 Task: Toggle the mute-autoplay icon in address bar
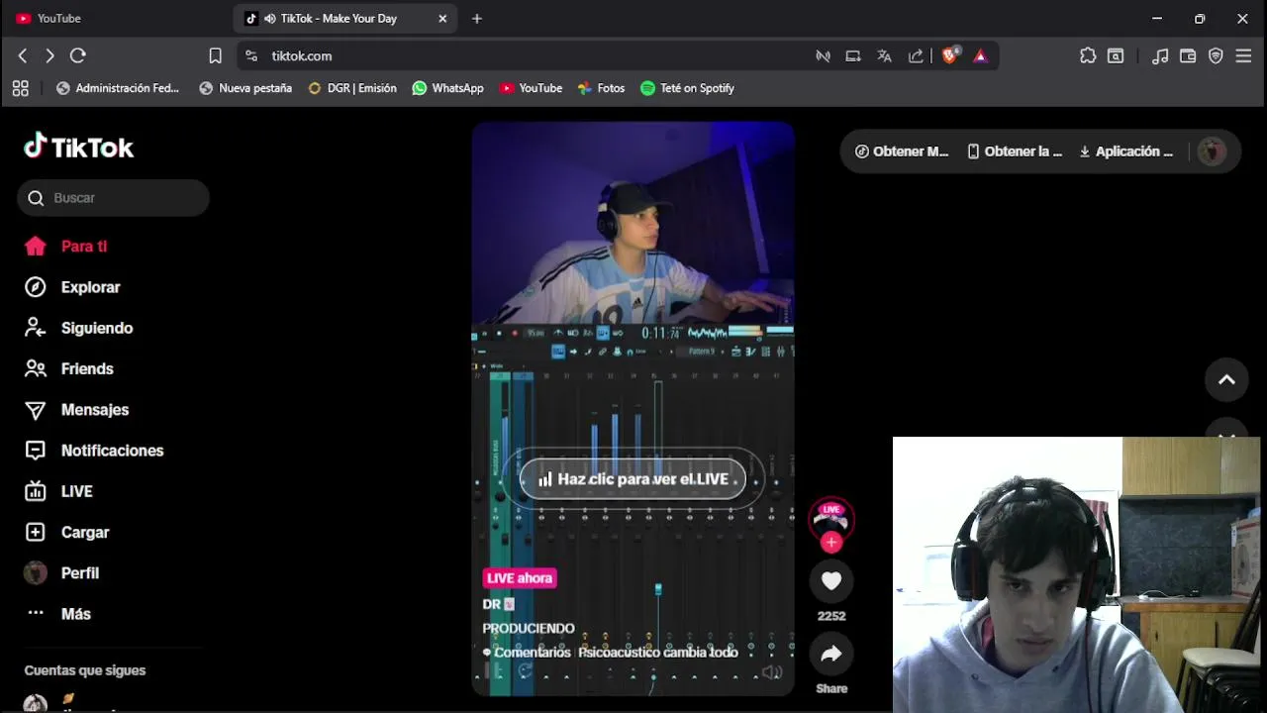[x=823, y=56]
